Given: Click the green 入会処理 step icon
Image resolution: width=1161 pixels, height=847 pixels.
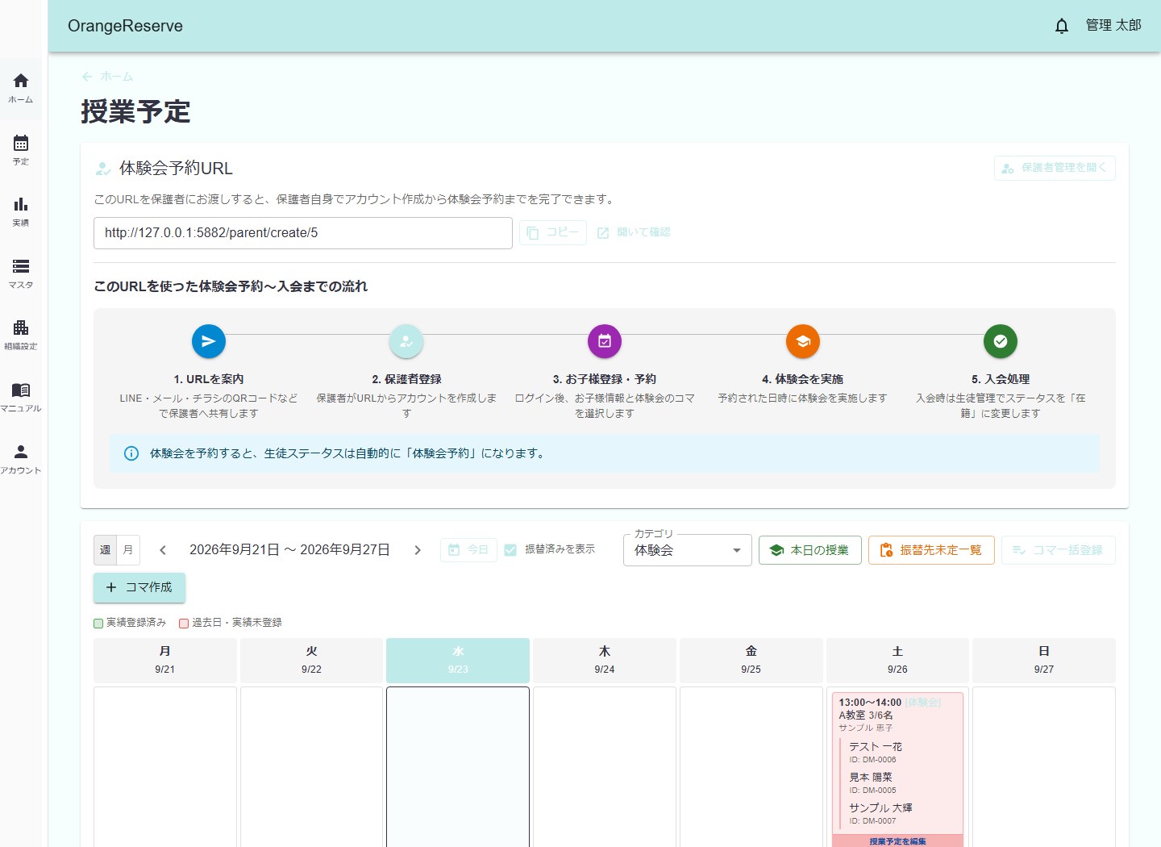Looking at the screenshot, I should [x=1001, y=341].
